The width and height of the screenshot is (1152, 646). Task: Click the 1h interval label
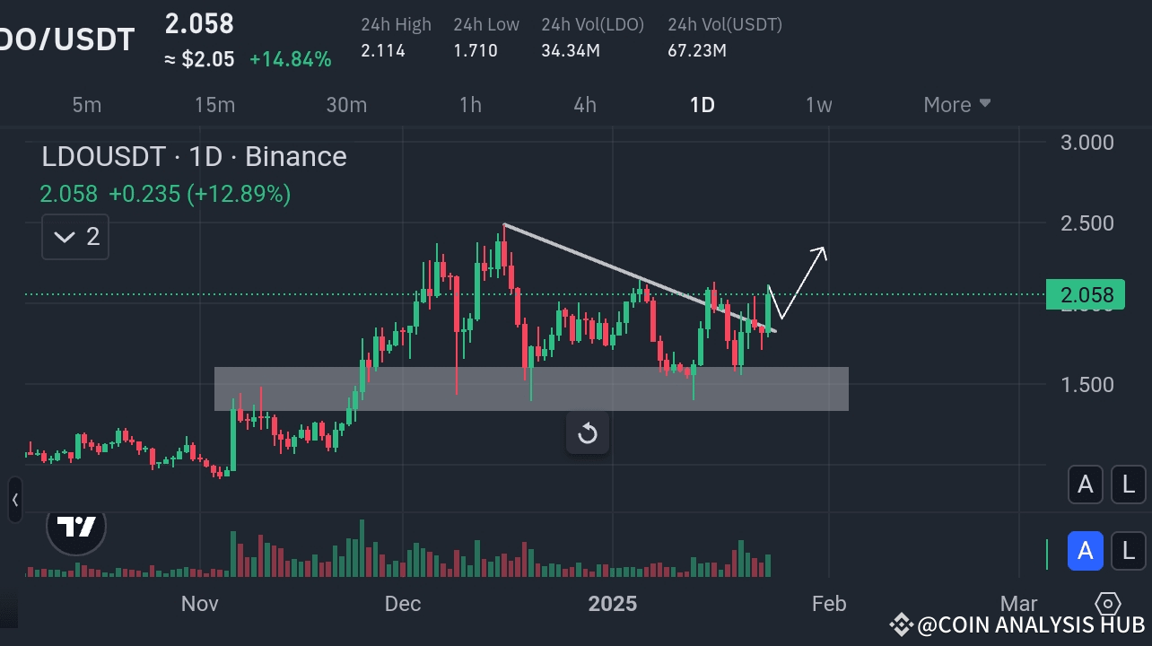pyautogui.click(x=470, y=104)
